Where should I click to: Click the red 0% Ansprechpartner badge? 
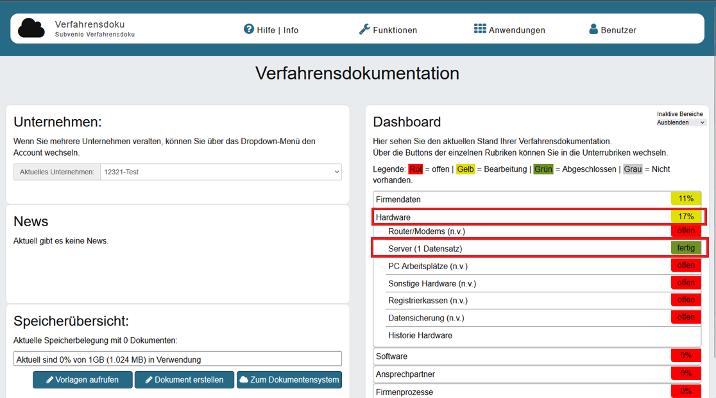pyautogui.click(x=686, y=374)
